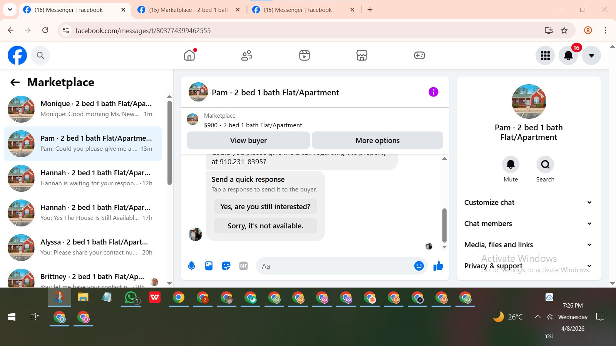The image size is (616, 346).
Task: Attach a photo using image icon
Action: [209, 266]
